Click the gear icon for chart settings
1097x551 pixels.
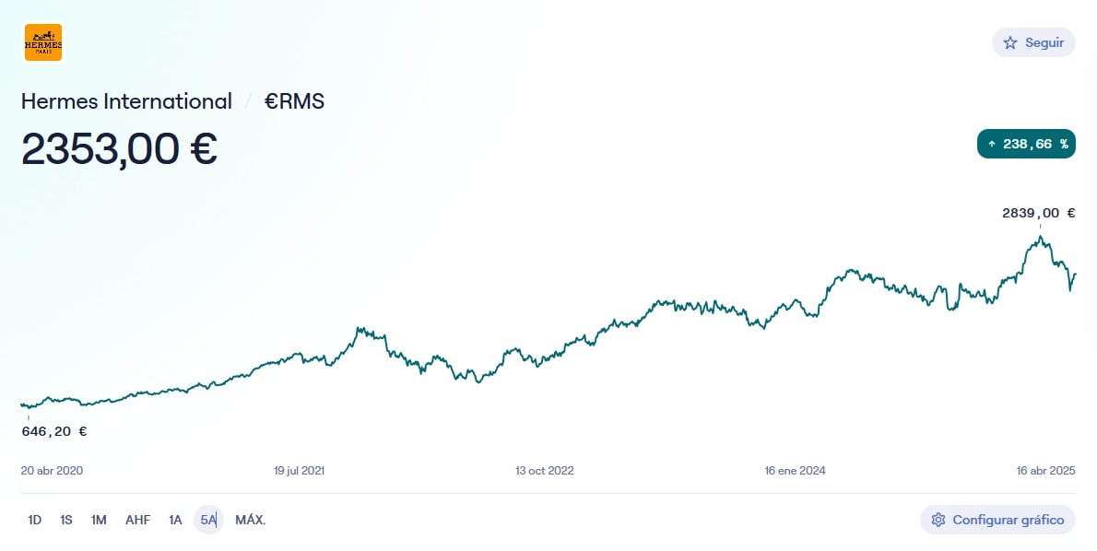coord(938,520)
